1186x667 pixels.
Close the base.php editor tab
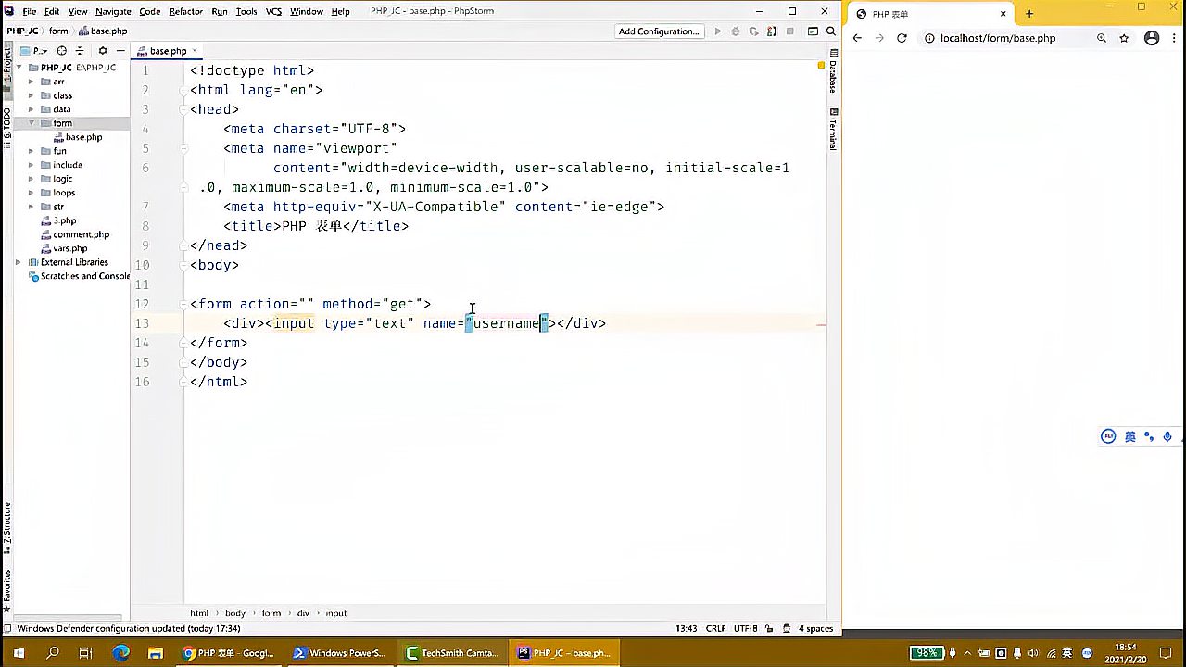(x=195, y=51)
